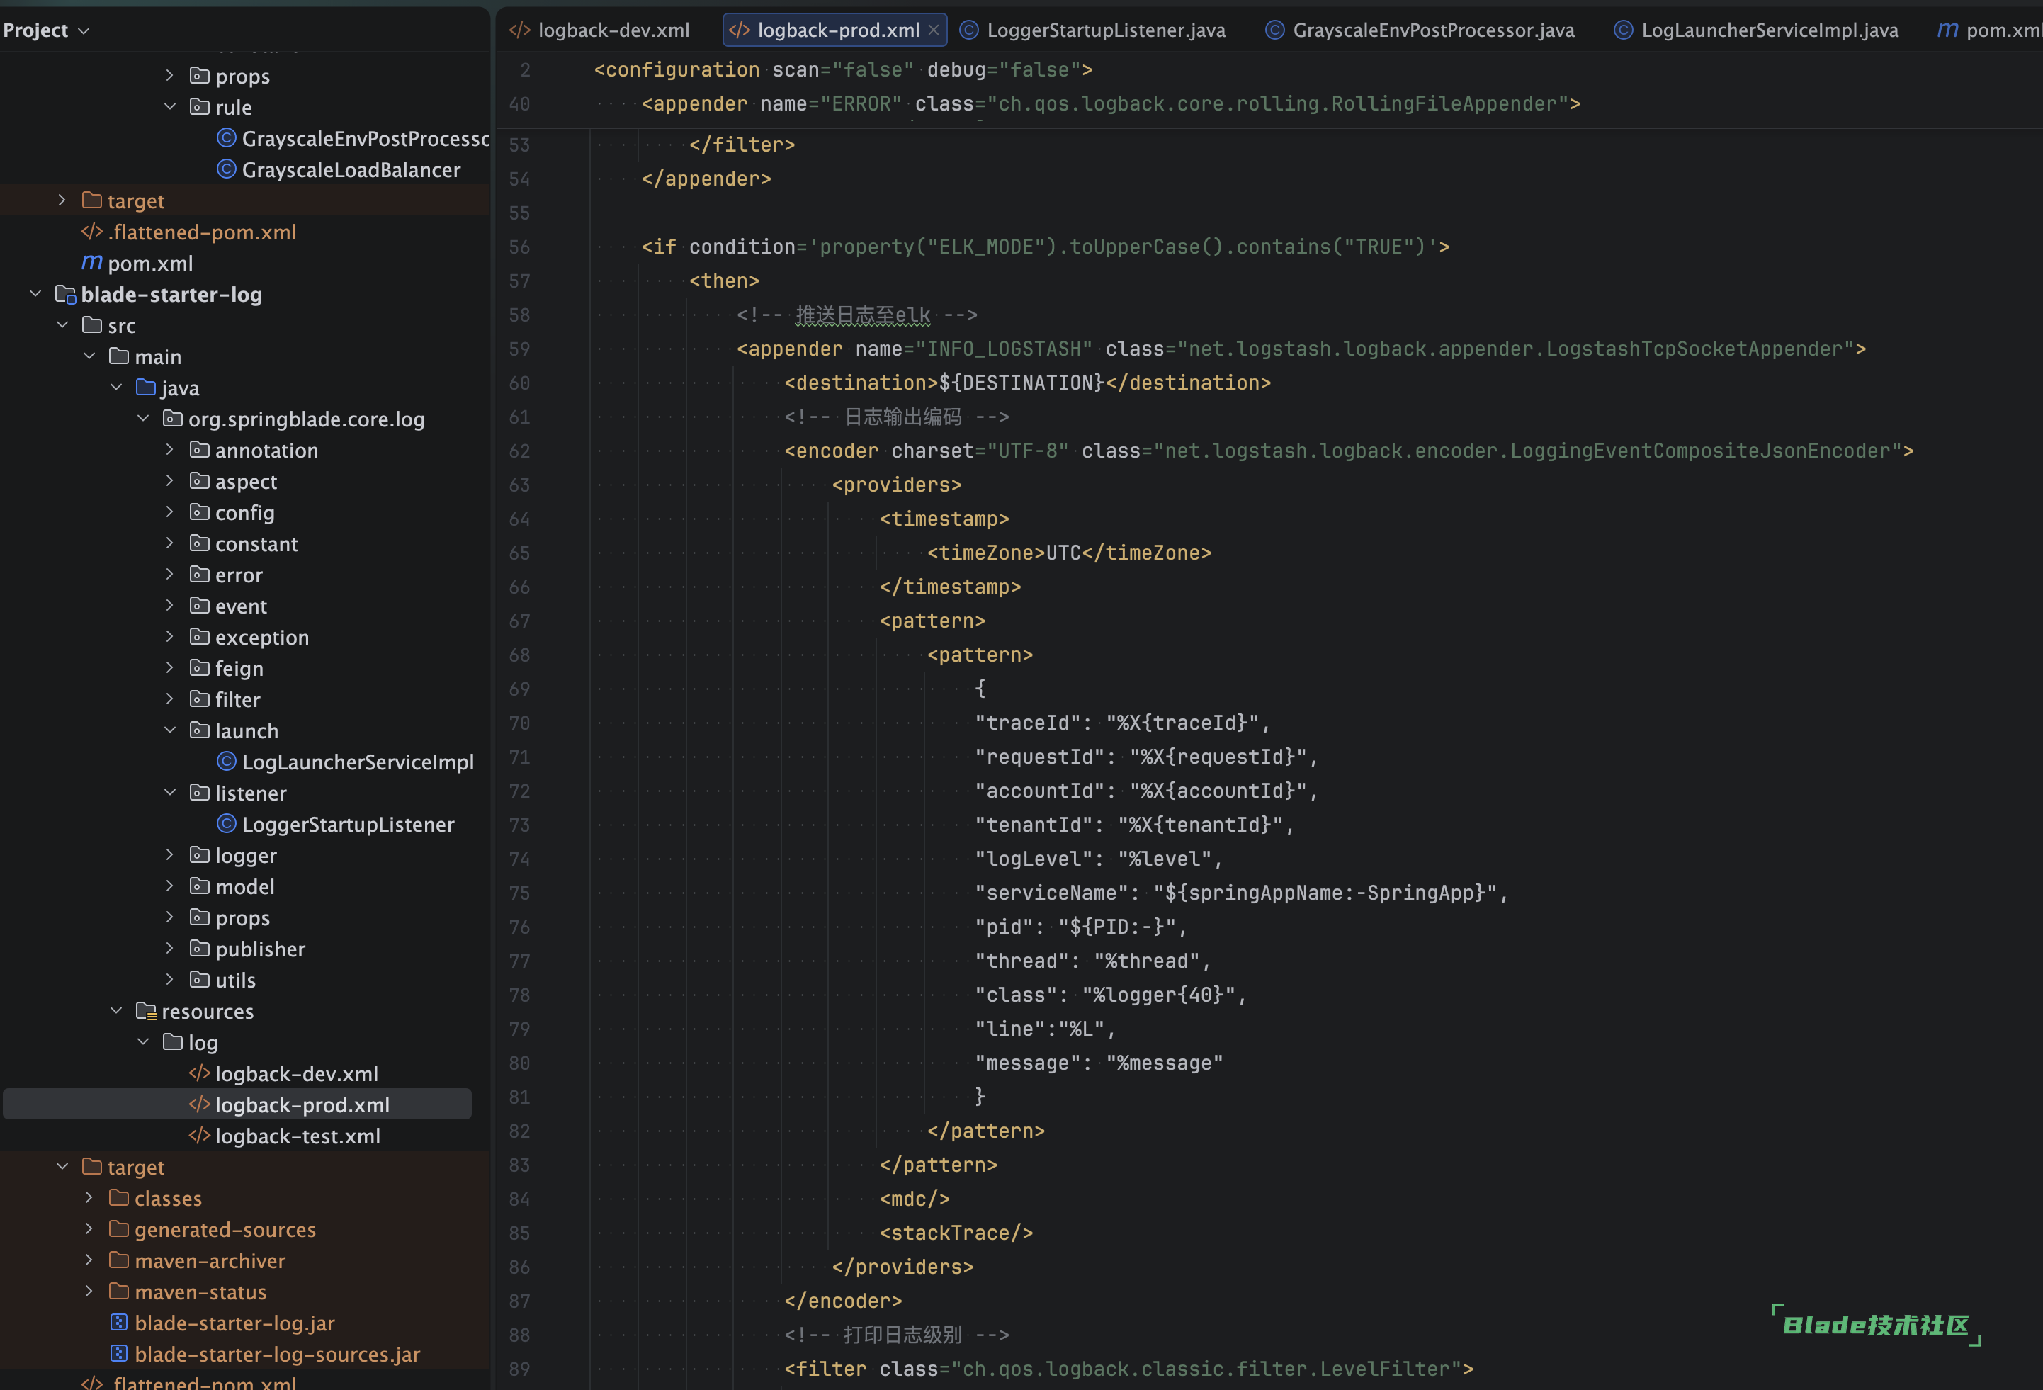Click the logback-test.xml file icon
Viewport: 2043px width, 1390px height.
pos(200,1136)
